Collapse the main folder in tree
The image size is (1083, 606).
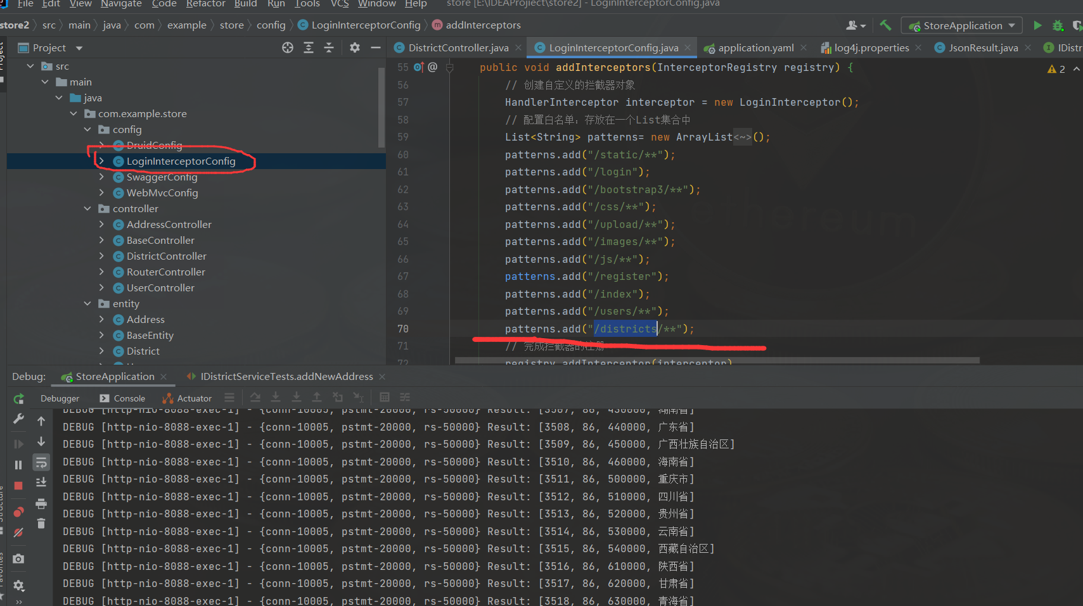[x=45, y=82]
